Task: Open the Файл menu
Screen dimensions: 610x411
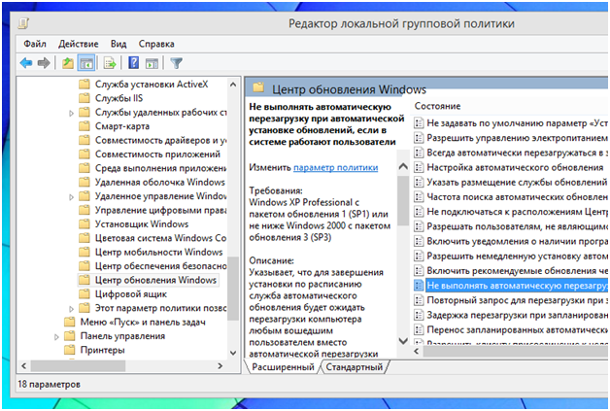Action: [35, 44]
